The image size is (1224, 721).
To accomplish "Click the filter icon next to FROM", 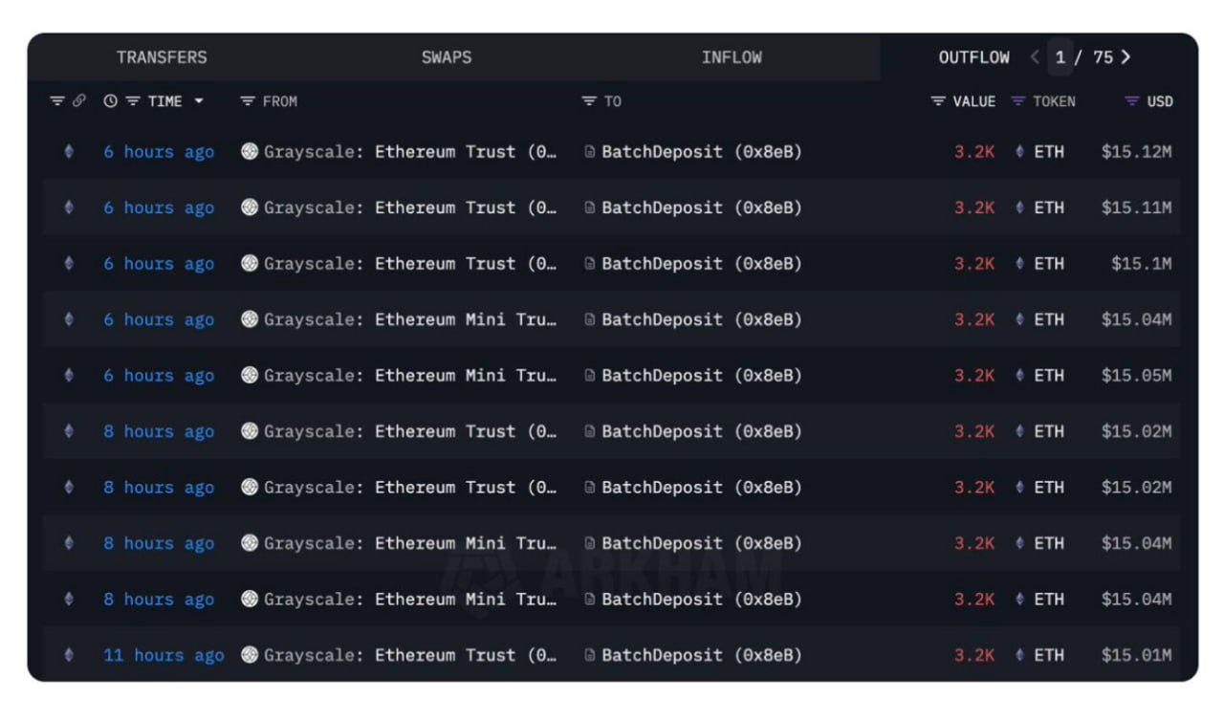I will pos(248,101).
